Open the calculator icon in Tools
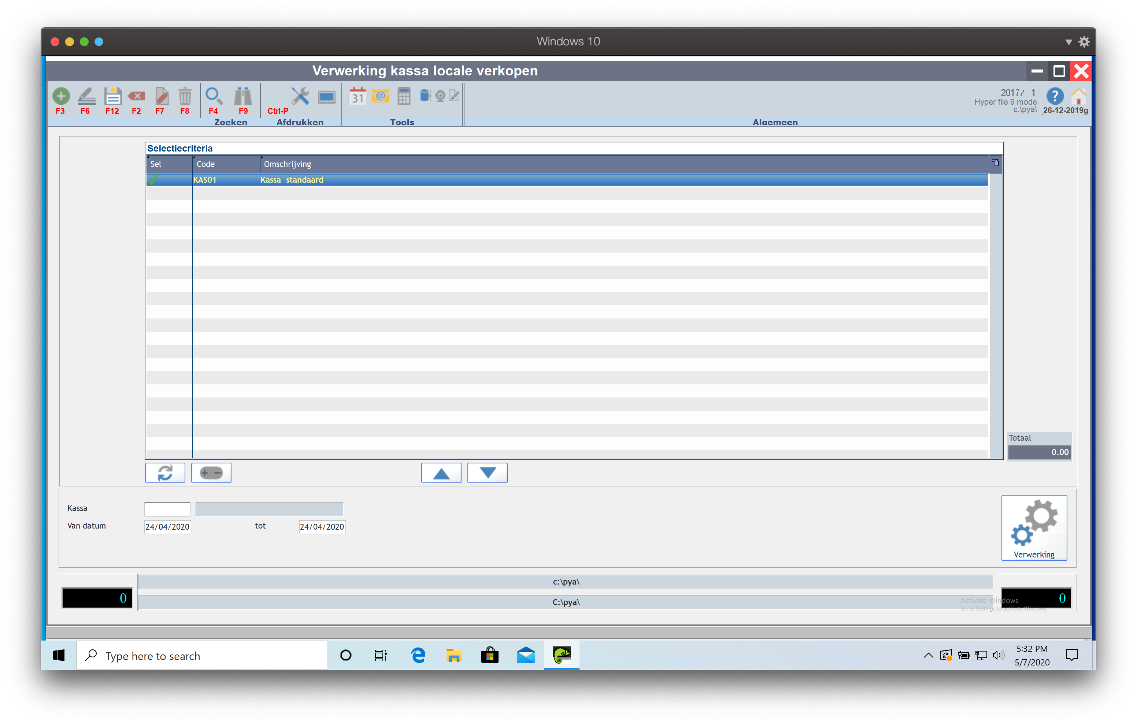The image size is (1137, 724). (x=404, y=96)
